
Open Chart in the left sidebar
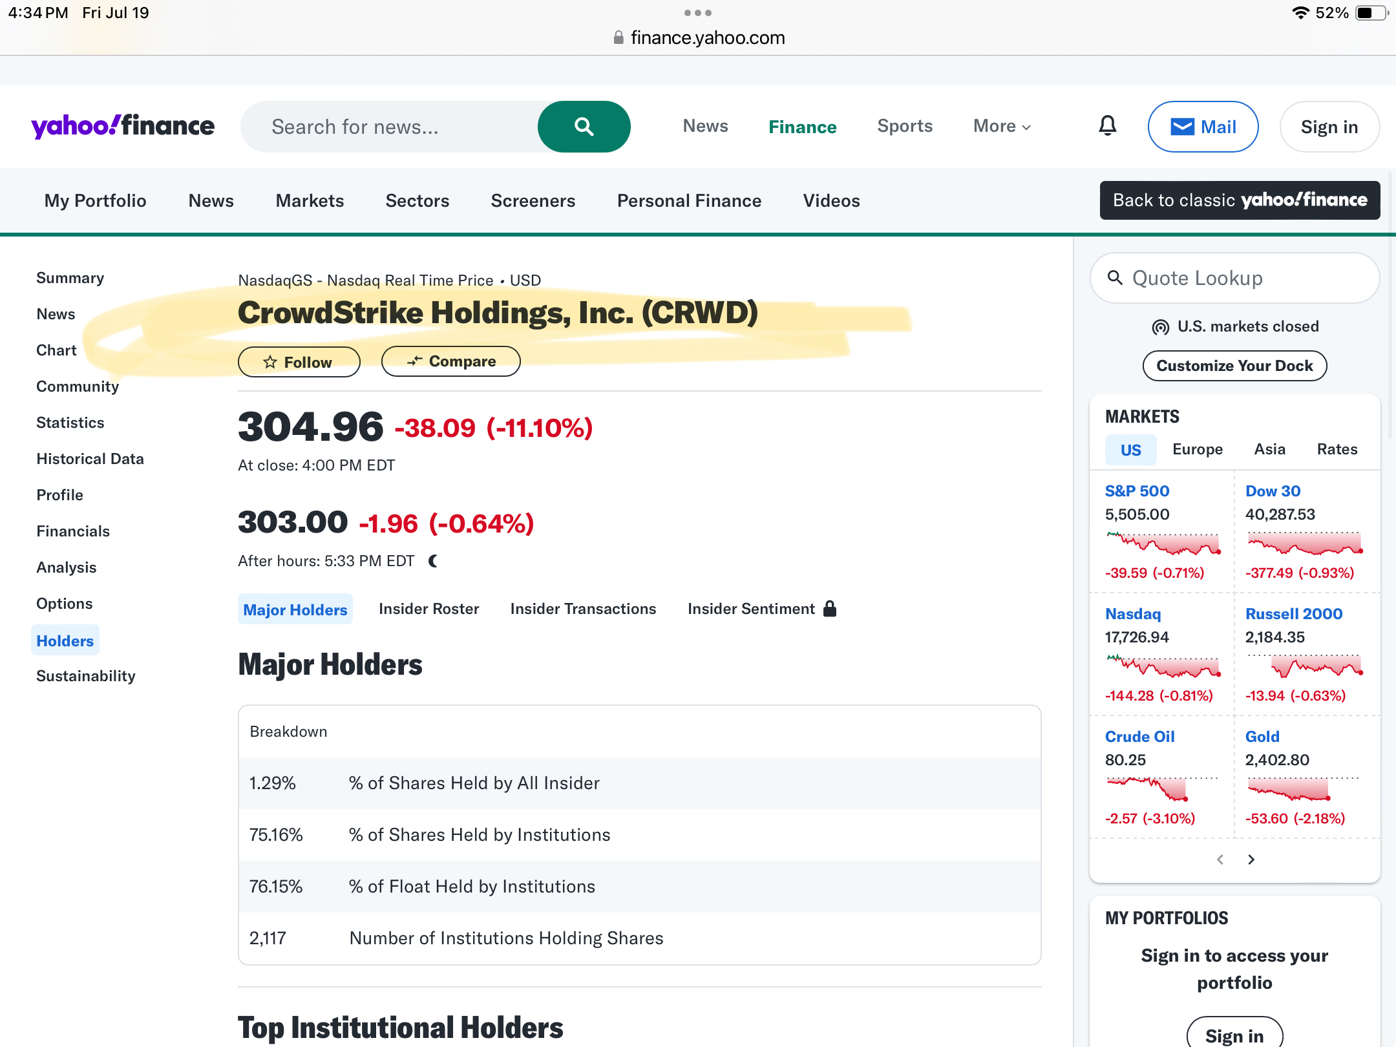point(56,350)
